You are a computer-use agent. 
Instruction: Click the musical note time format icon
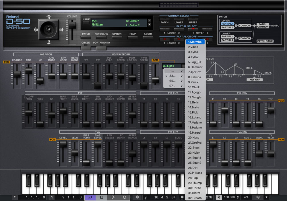point(146,197)
